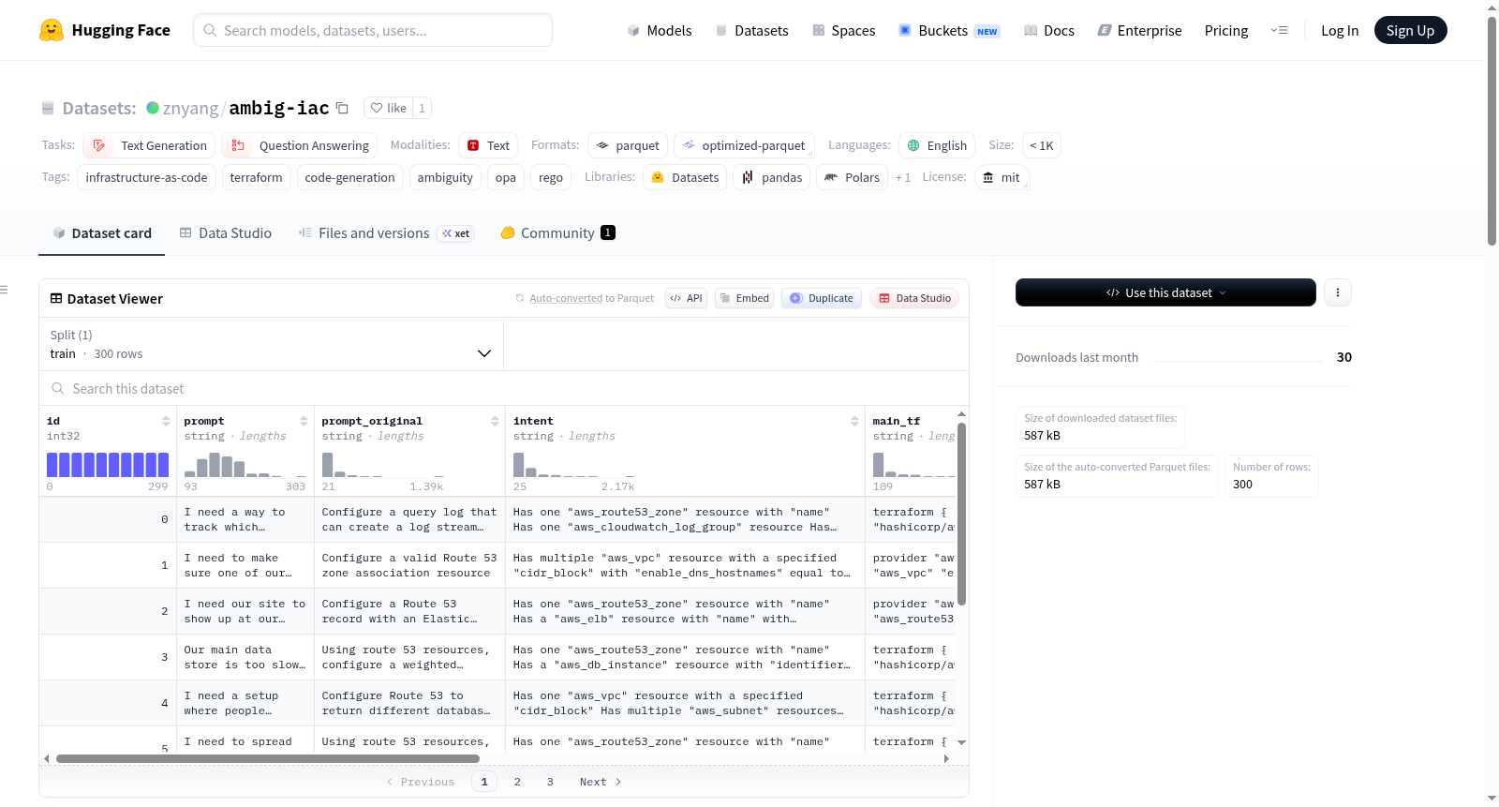
Task: Show the +1 additional libraries
Action: (902, 177)
